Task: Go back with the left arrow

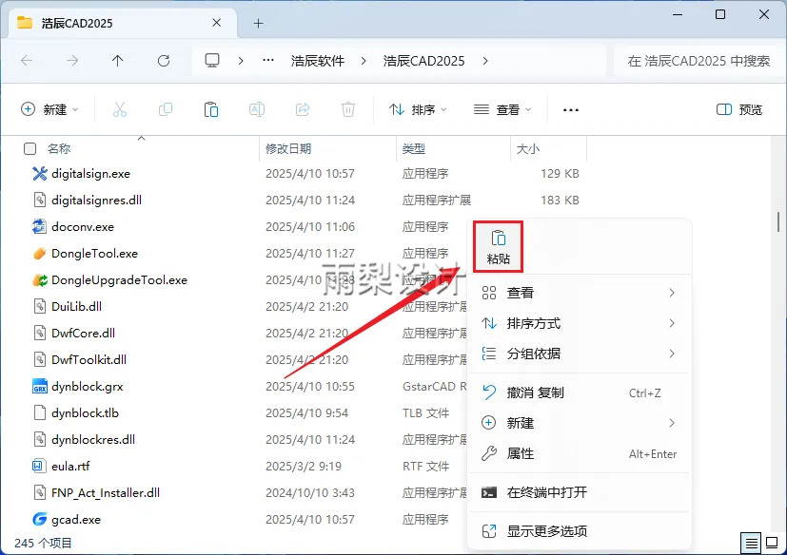Action: [27, 61]
